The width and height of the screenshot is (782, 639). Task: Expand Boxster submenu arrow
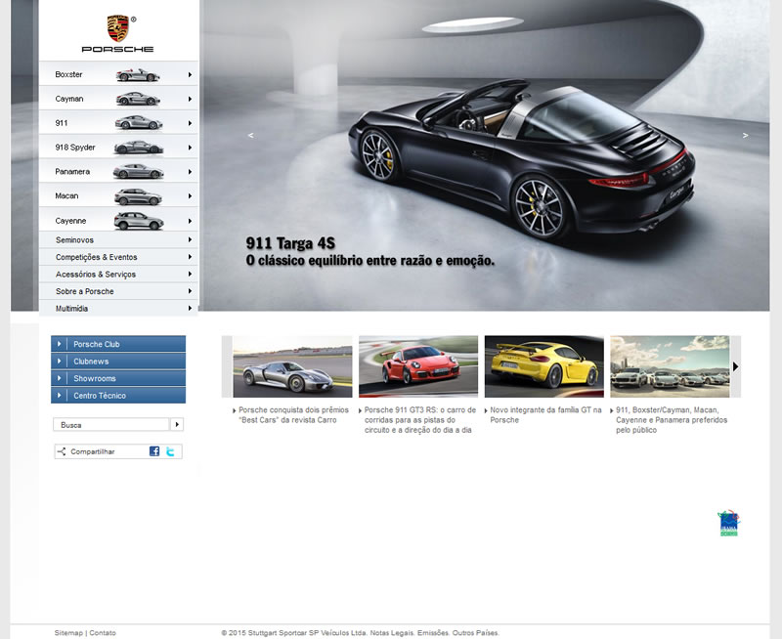pyautogui.click(x=190, y=75)
